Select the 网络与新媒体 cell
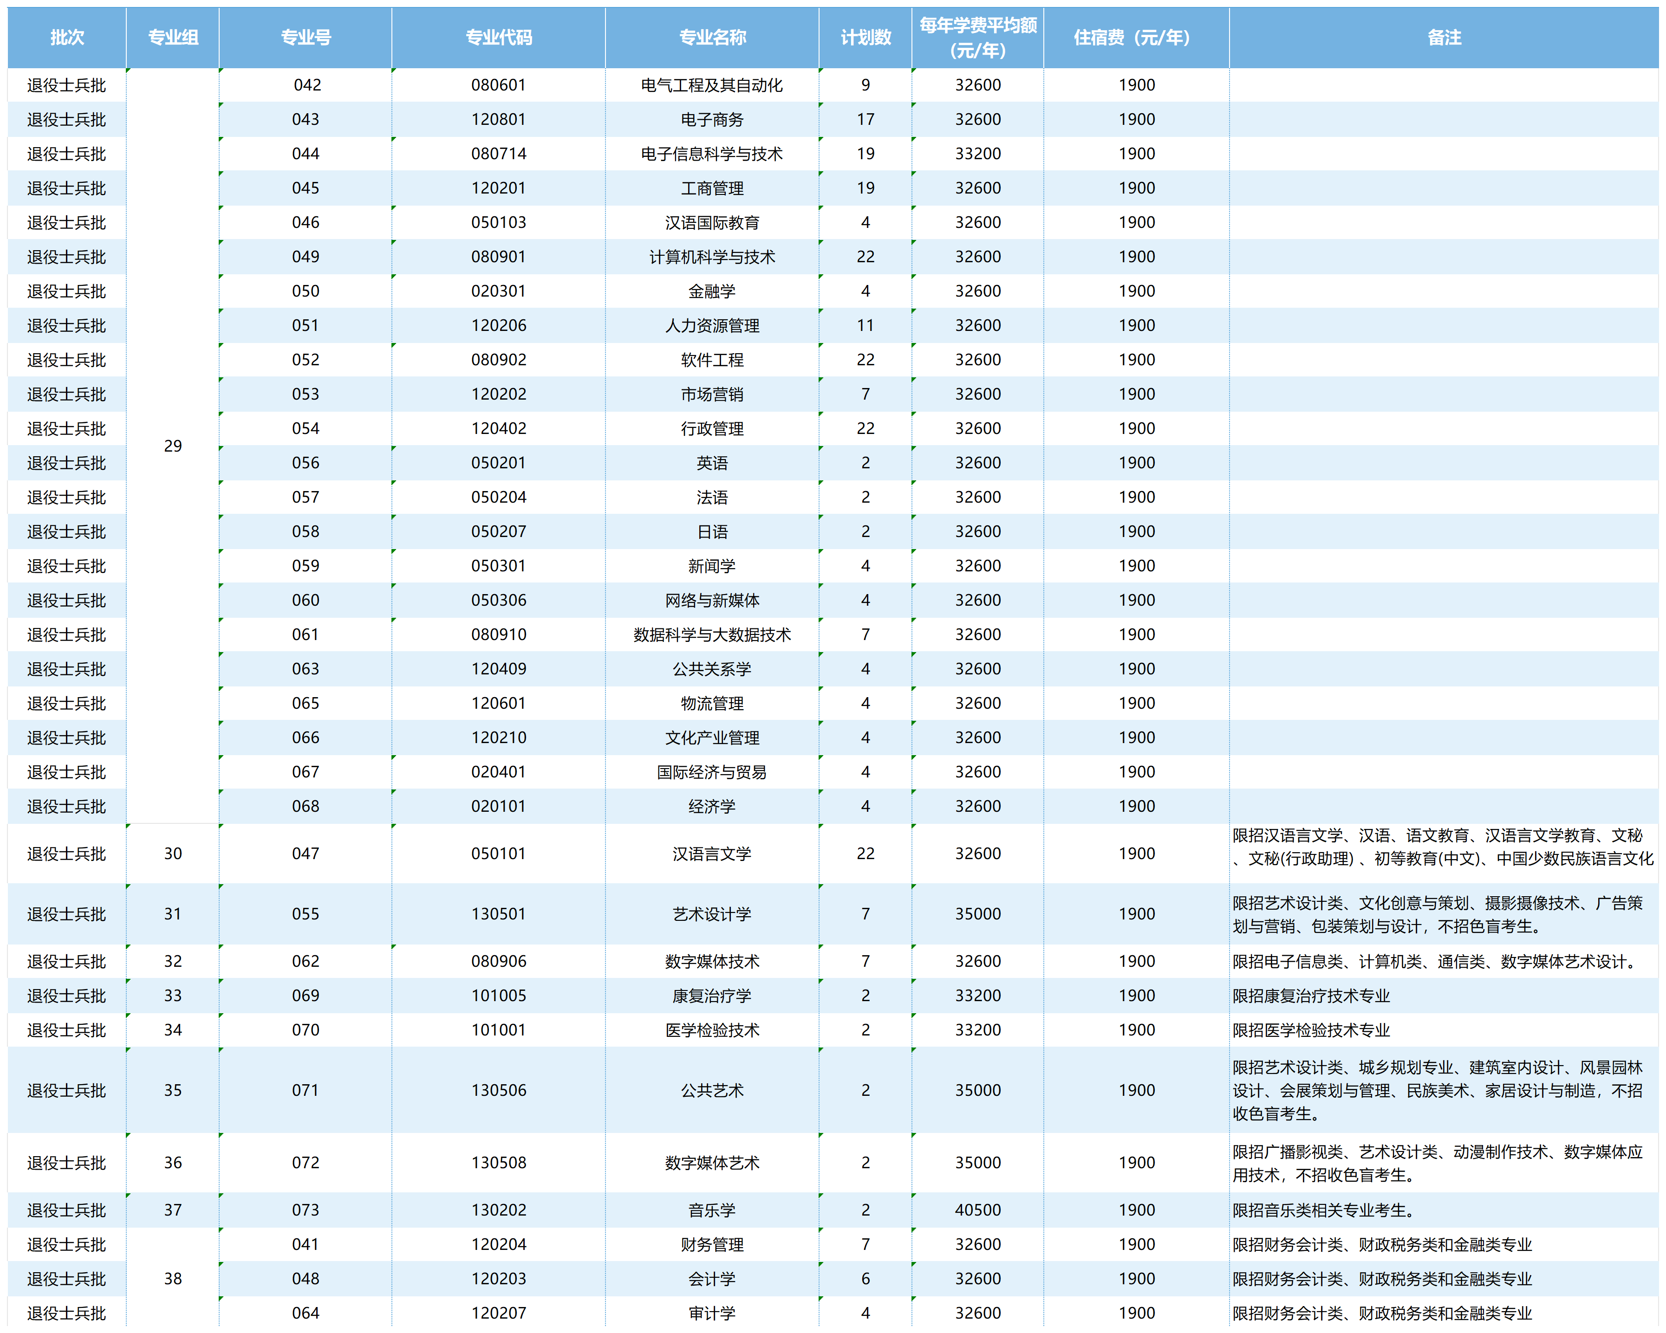Screen dimensions: 1666x1333 [712, 600]
